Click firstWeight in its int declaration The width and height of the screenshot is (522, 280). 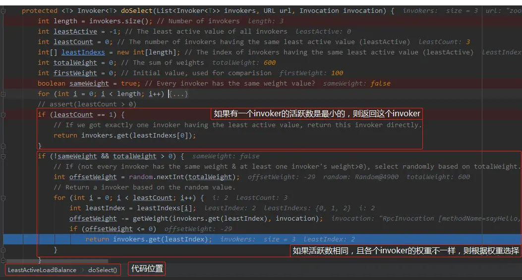click(75, 73)
